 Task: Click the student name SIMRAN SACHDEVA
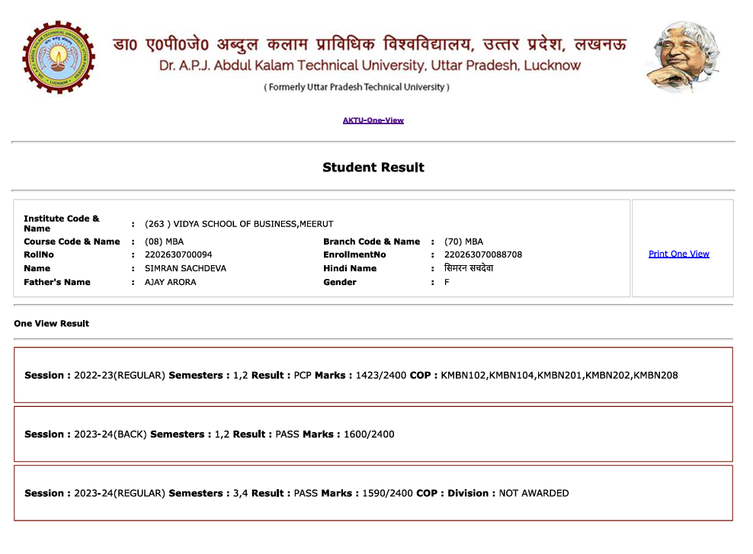coord(185,268)
